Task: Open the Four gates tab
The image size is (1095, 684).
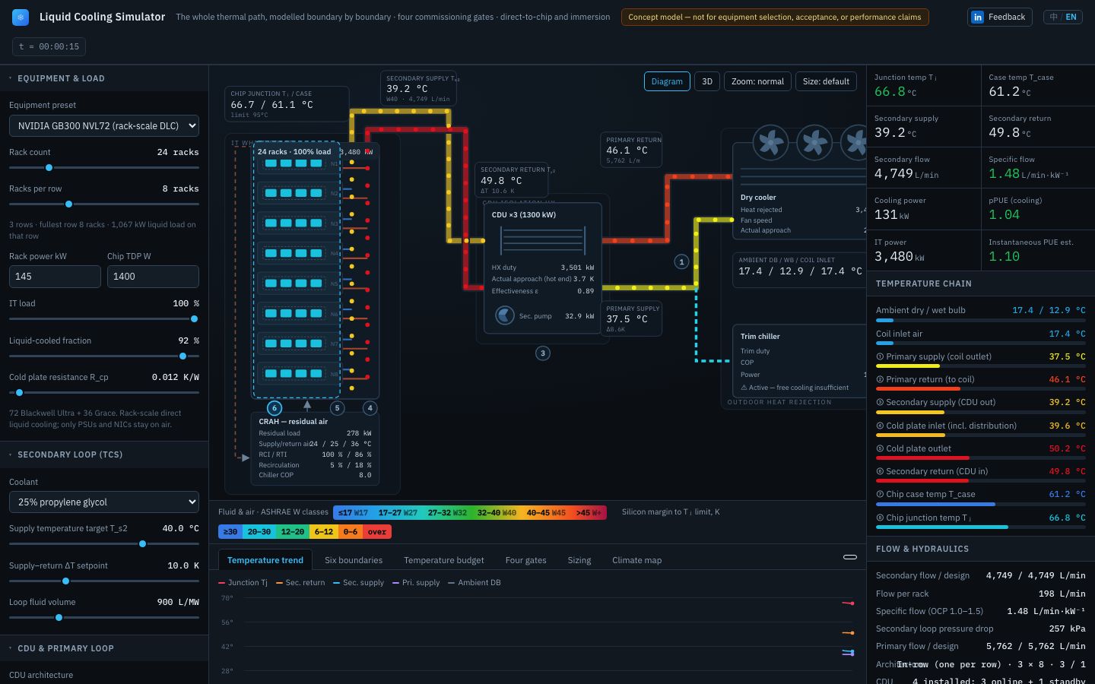Action: pos(526,560)
